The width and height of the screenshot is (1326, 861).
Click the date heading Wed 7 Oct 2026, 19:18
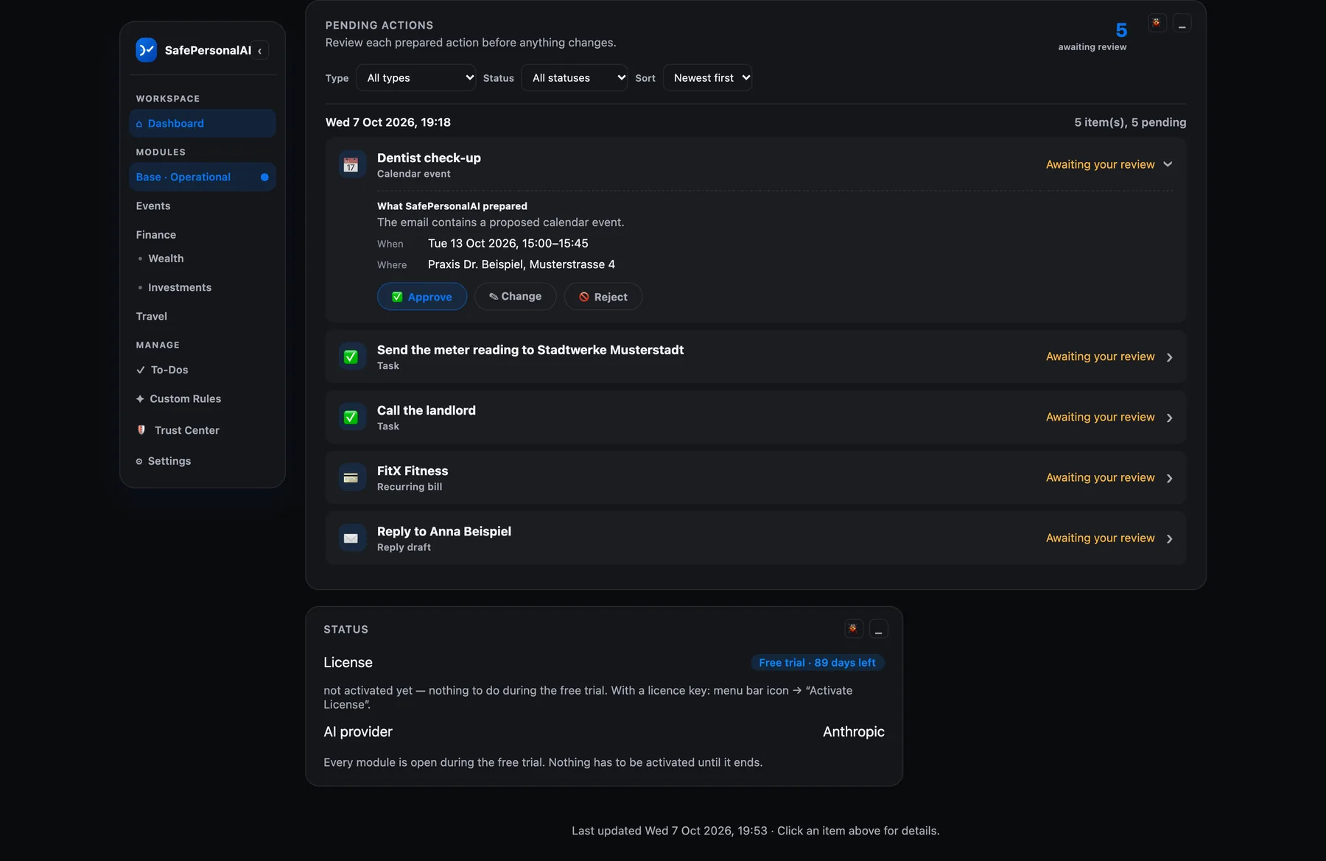pyautogui.click(x=388, y=122)
